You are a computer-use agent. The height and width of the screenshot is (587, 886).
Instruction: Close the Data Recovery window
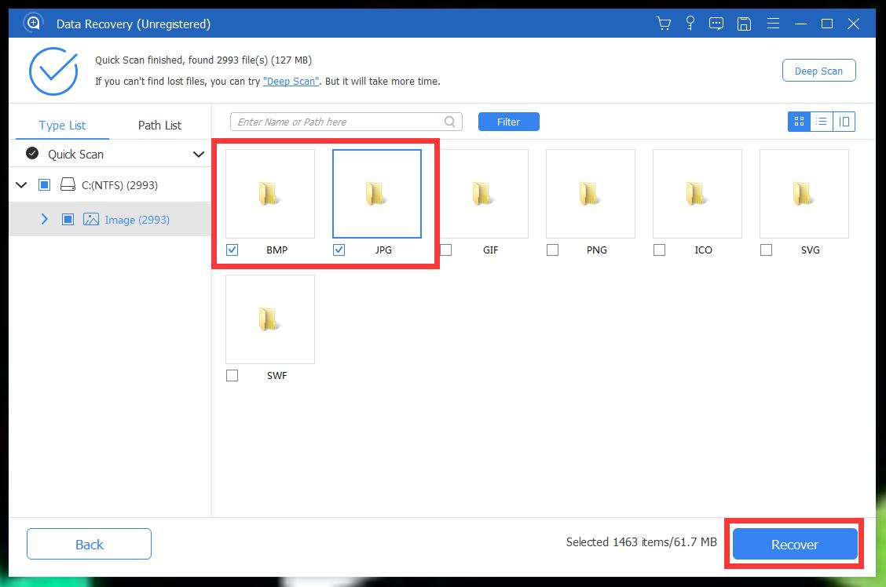coord(854,24)
